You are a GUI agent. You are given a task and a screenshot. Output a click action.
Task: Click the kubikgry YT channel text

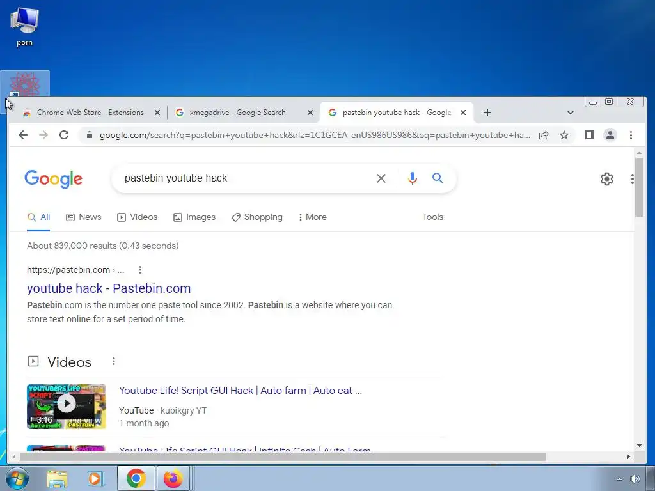[184, 410]
